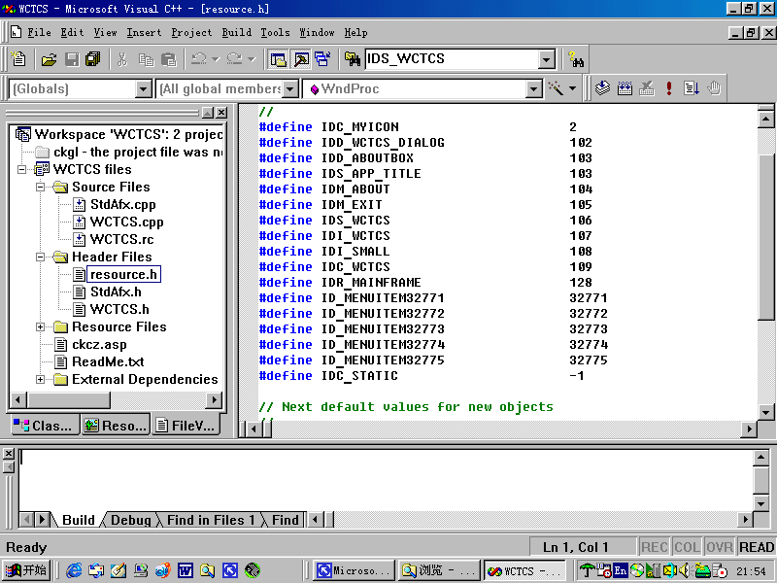Viewport: 777px width, 583px height.
Task: Open the WndProc members dropdown
Action: pos(533,89)
